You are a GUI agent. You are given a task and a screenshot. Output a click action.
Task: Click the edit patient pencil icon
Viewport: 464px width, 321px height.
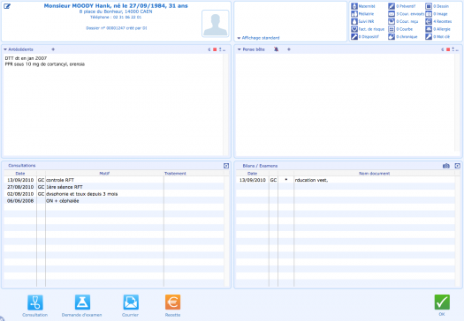7,6
